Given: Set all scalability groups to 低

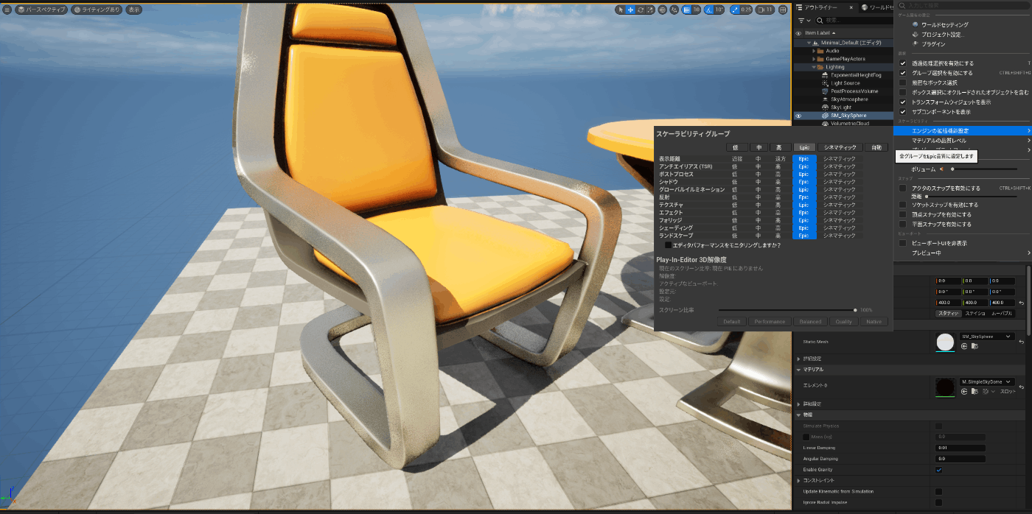Looking at the screenshot, I should click(737, 147).
